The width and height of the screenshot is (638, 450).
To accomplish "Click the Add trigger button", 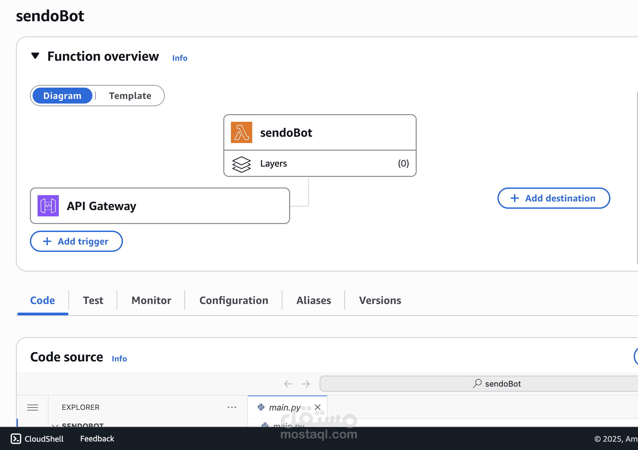I will coord(76,241).
